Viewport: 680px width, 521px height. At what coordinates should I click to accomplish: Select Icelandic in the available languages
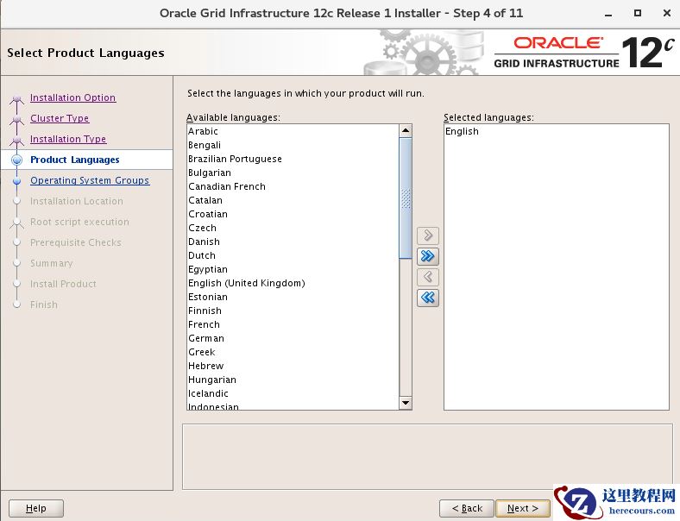click(x=293, y=393)
